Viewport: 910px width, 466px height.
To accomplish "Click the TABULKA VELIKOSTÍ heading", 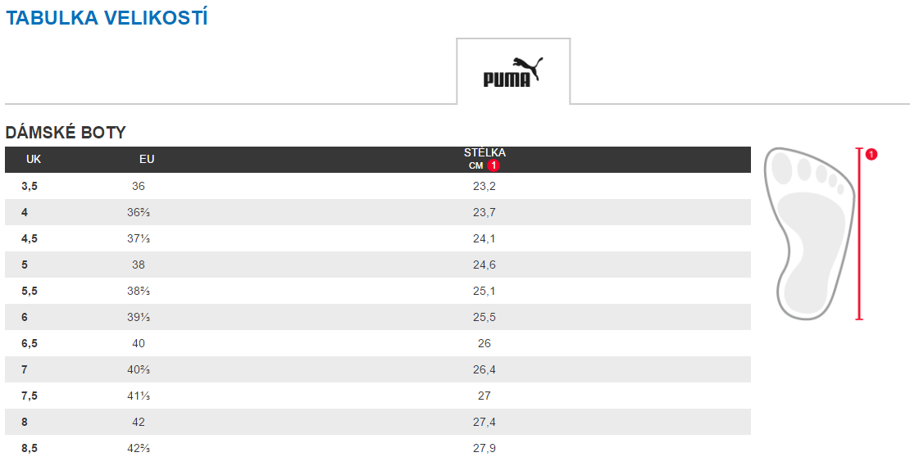I will tap(107, 18).
